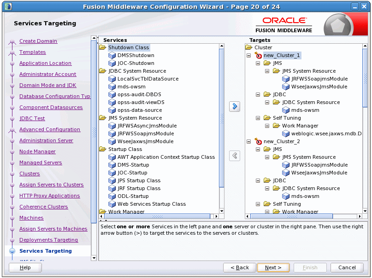Click the JOC-Startup cube icon
Screen dimensions: 372x278
(112, 173)
